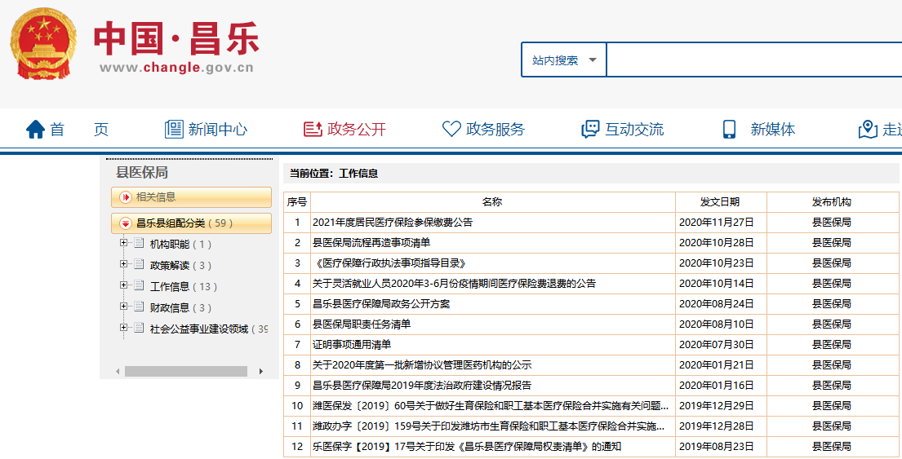
Task: Click the phone icon beside 新媒体
Action: click(x=729, y=130)
